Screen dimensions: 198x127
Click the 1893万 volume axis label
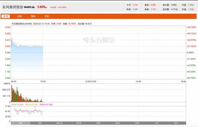pyautogui.click(x=7, y=83)
